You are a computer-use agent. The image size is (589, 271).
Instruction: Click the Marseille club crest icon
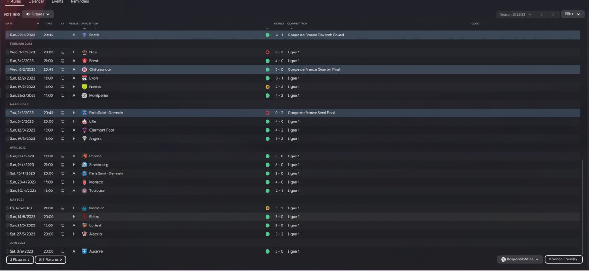point(84,208)
